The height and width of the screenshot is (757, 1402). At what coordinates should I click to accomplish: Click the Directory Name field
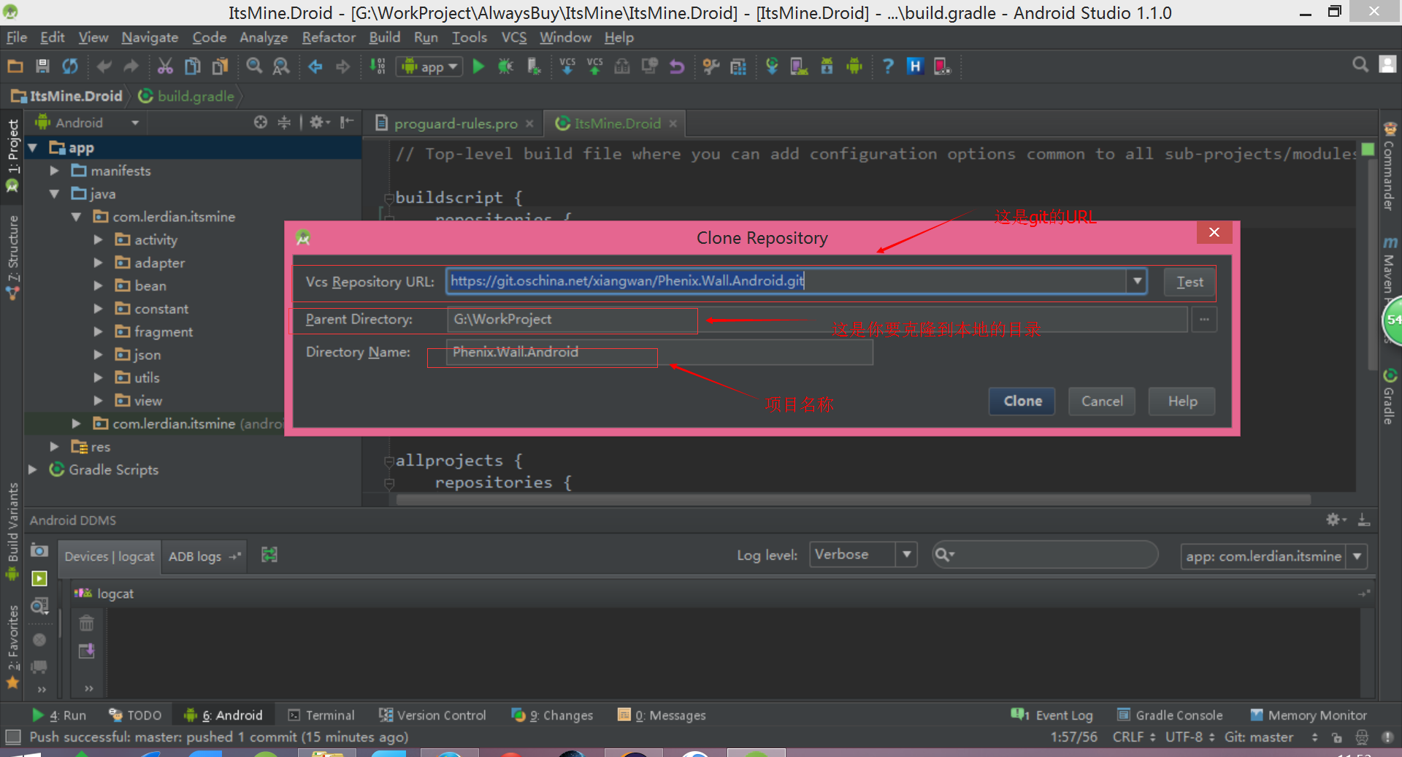(659, 352)
